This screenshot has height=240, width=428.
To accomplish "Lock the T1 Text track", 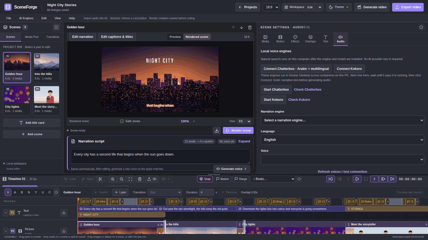I will (64, 213).
